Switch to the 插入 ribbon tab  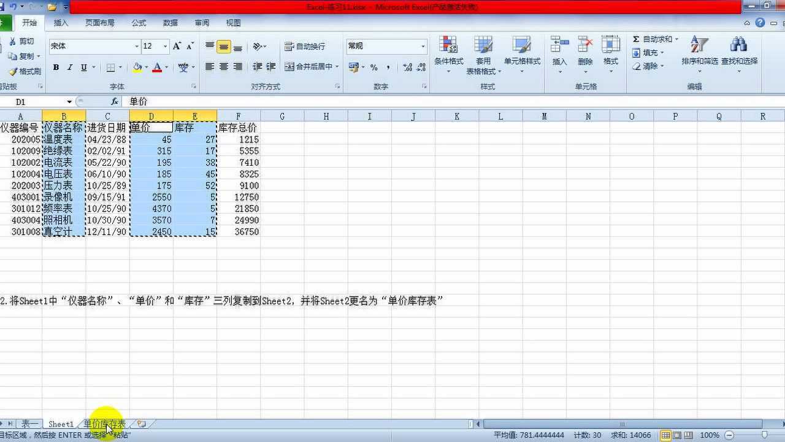[61, 23]
